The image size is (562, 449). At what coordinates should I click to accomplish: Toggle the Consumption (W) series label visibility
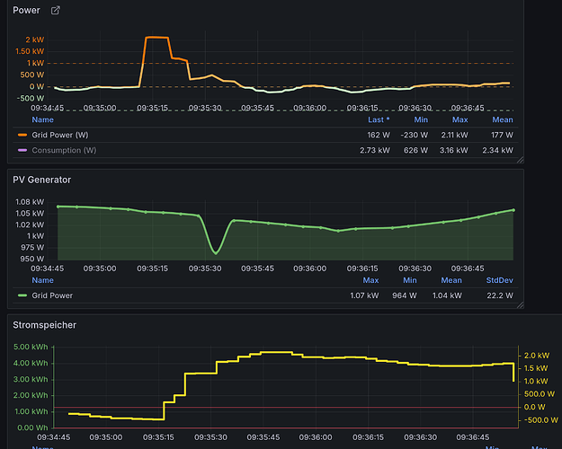tap(64, 150)
